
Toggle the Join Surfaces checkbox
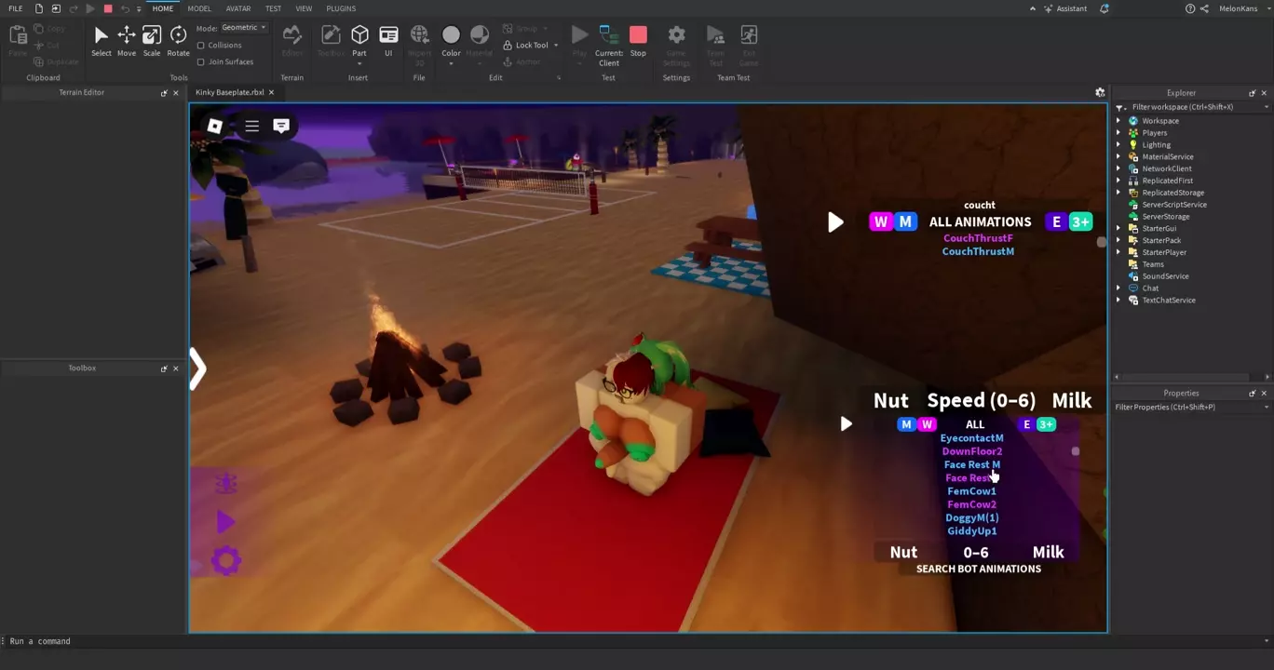pos(201,62)
